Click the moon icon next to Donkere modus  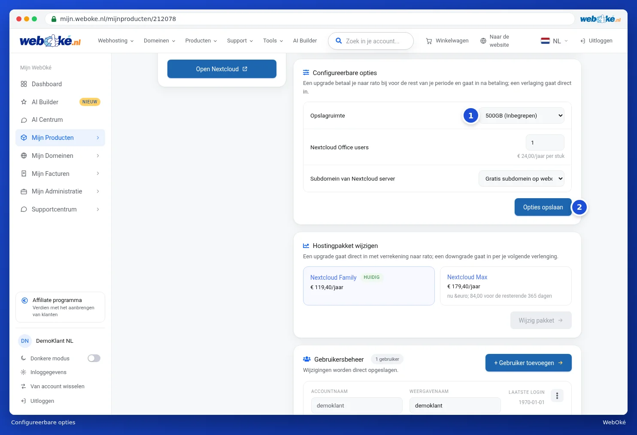[x=24, y=358]
